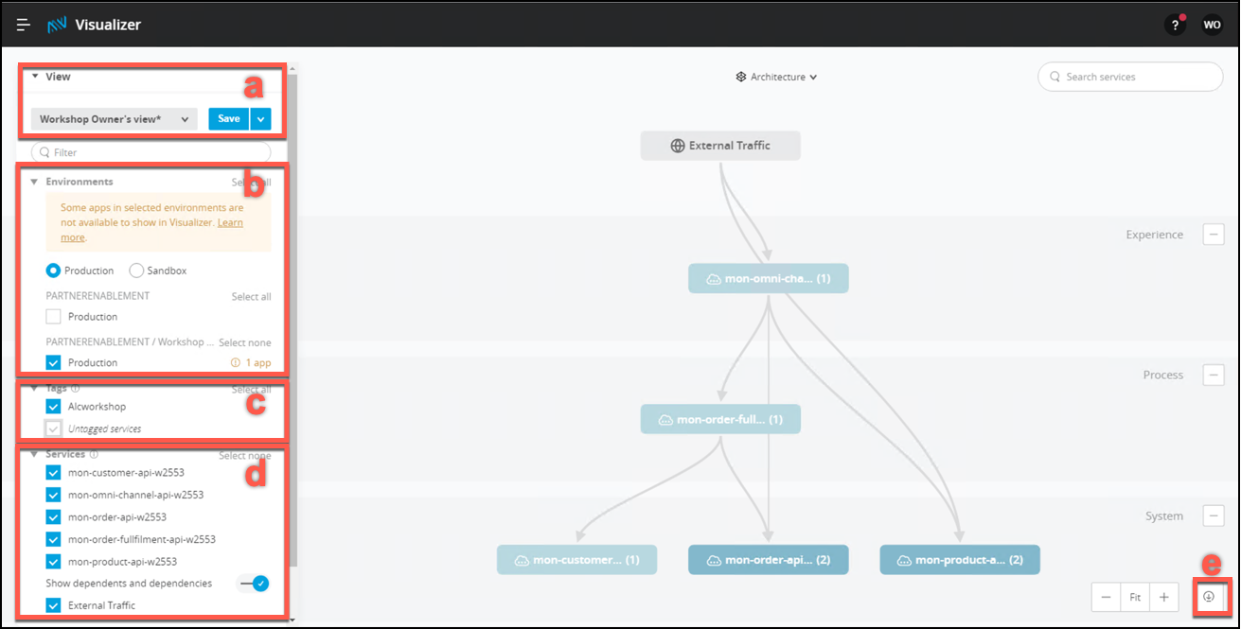Screen dimensions: 1241x629
Task: Click the System layer label
Action: click(x=1163, y=516)
